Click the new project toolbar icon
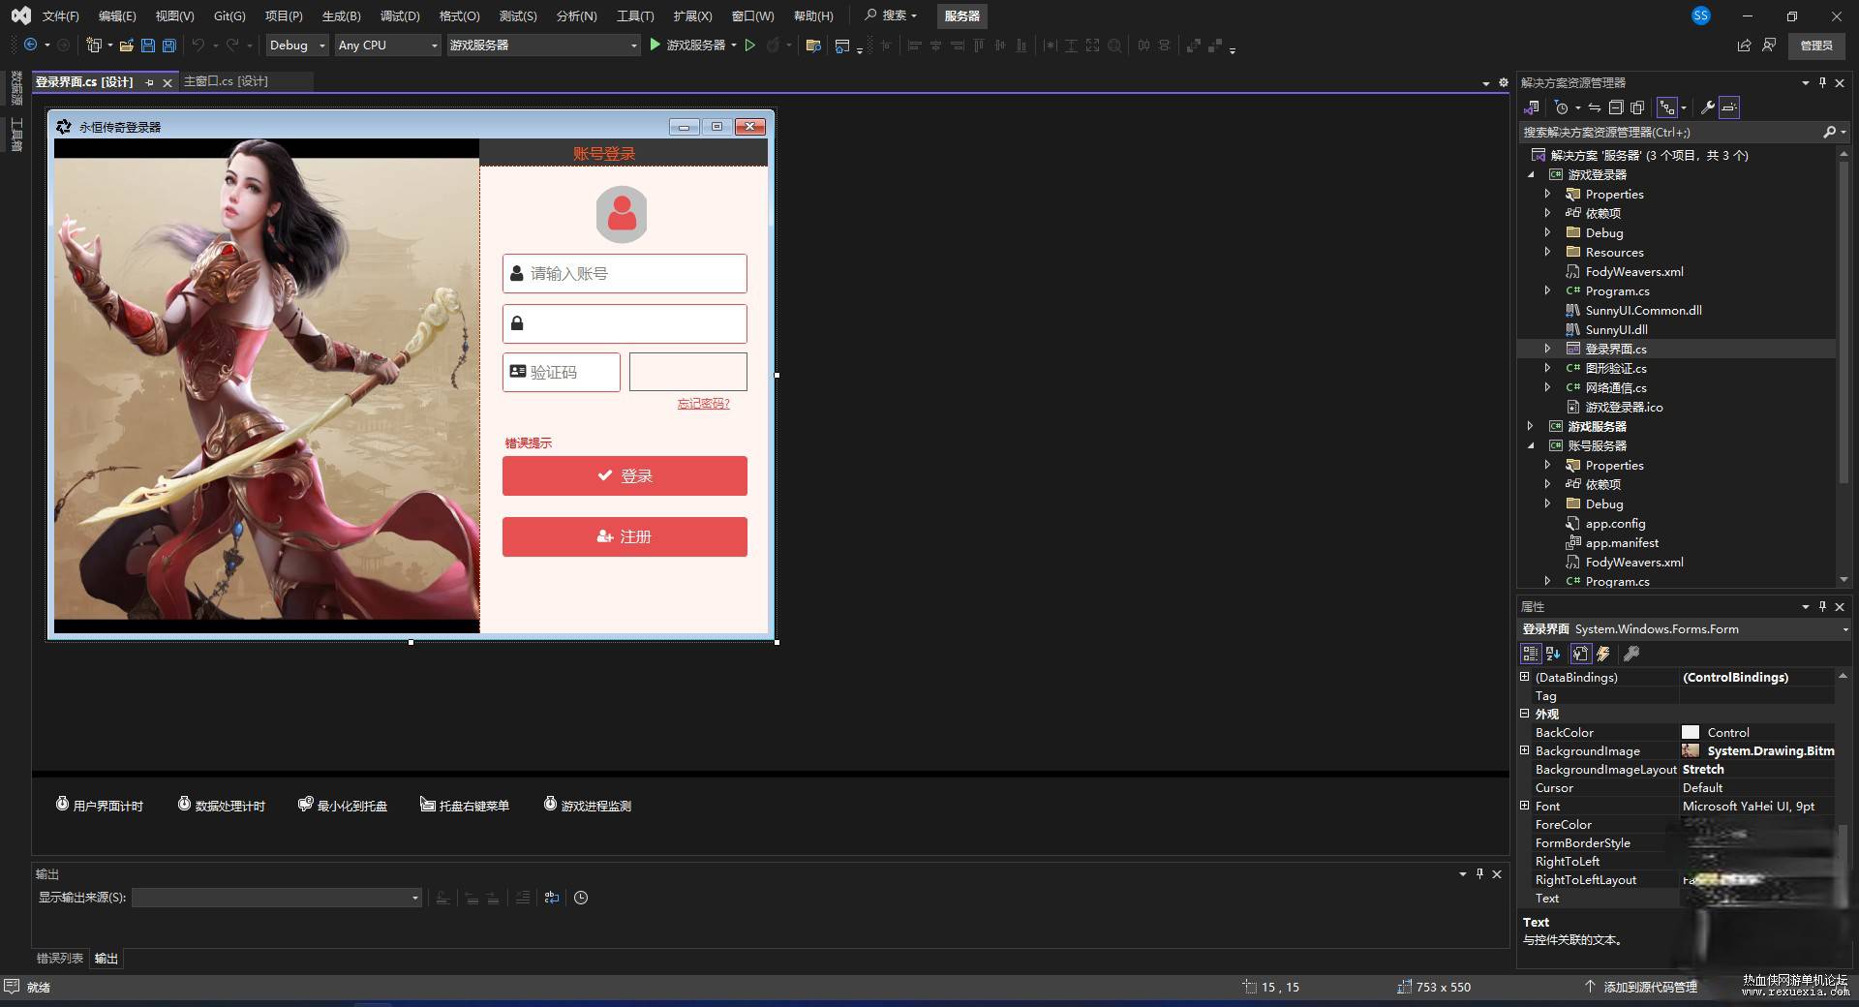 pyautogui.click(x=94, y=45)
